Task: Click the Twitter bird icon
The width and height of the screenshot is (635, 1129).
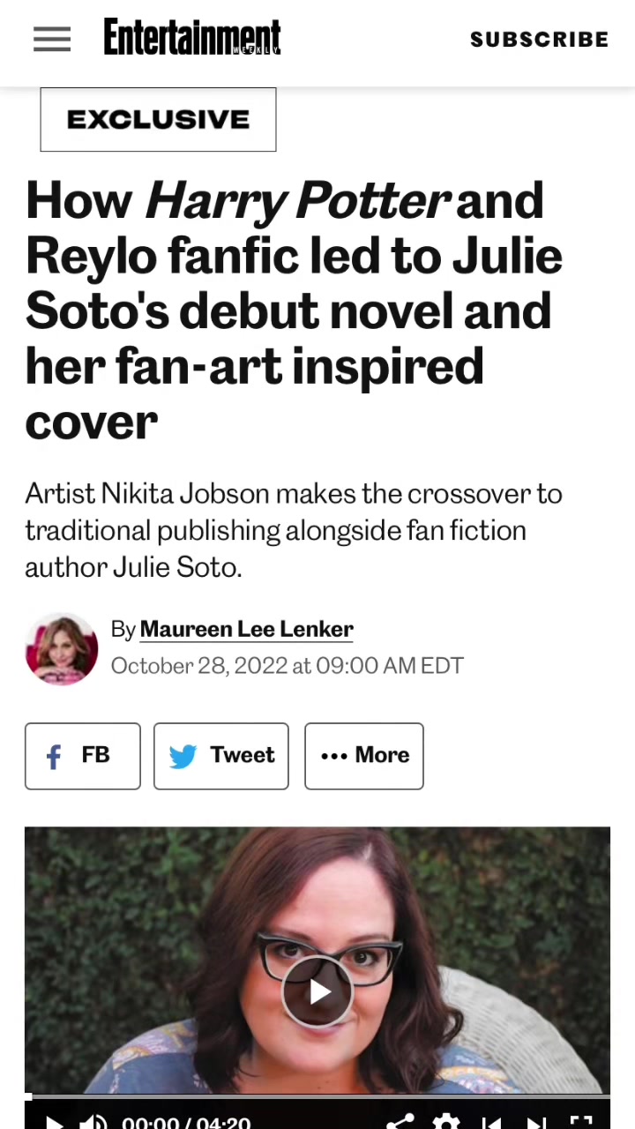Action: point(183,757)
